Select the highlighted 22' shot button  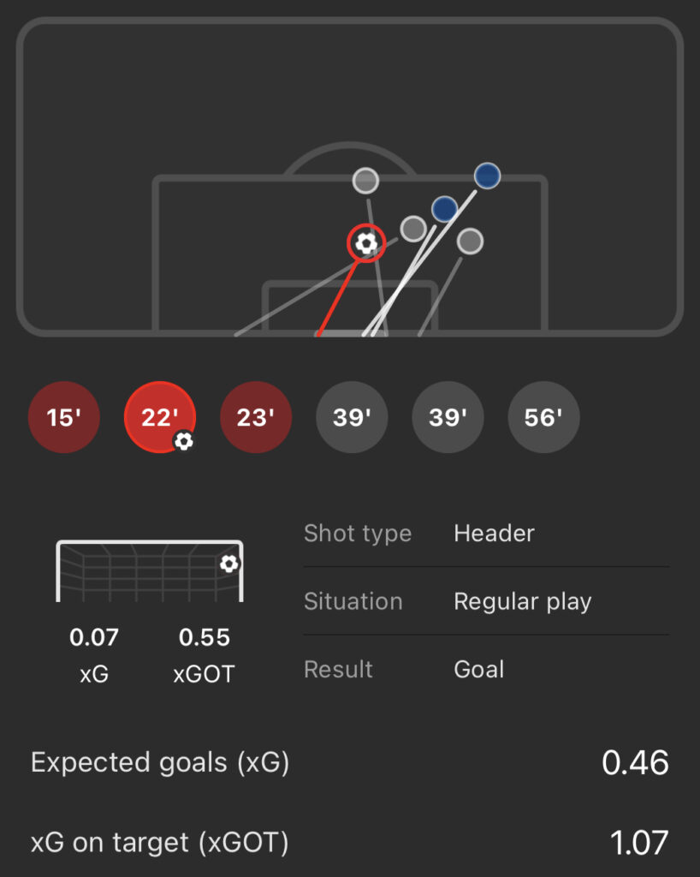coord(158,417)
